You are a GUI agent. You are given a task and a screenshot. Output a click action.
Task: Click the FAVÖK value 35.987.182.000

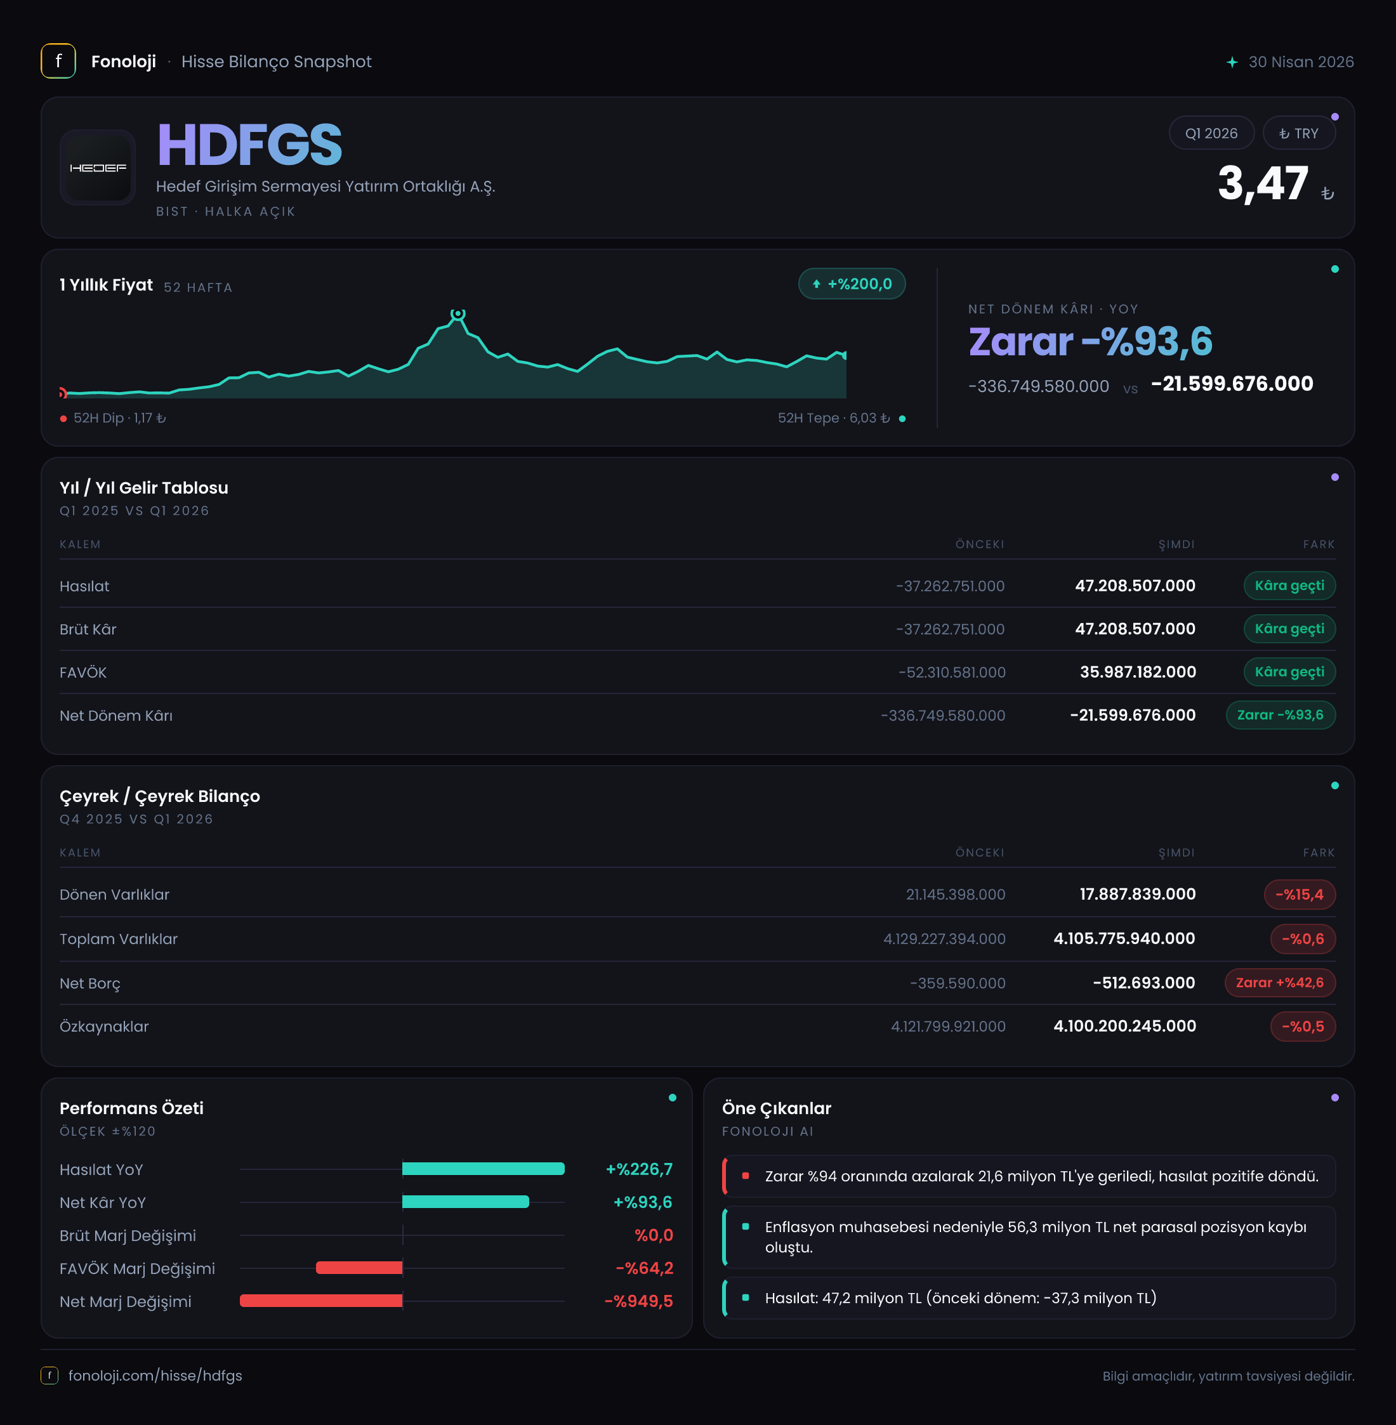(1138, 672)
